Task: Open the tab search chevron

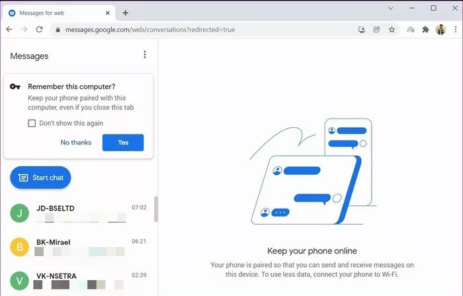Action: click(391, 9)
